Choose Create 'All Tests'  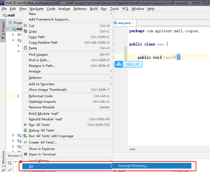(68, 142)
